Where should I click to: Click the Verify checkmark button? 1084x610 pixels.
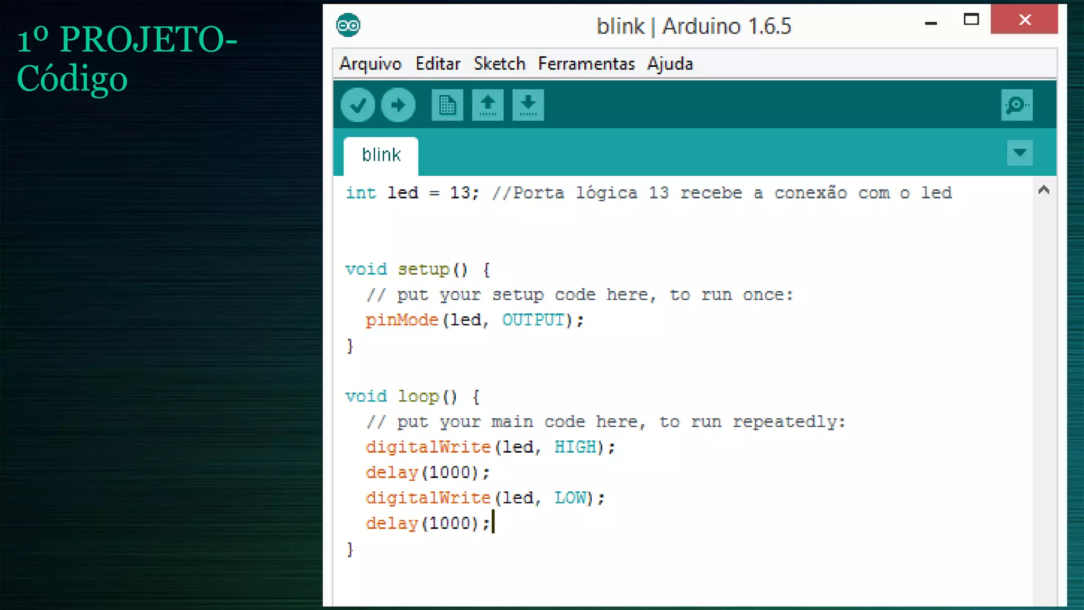point(358,105)
